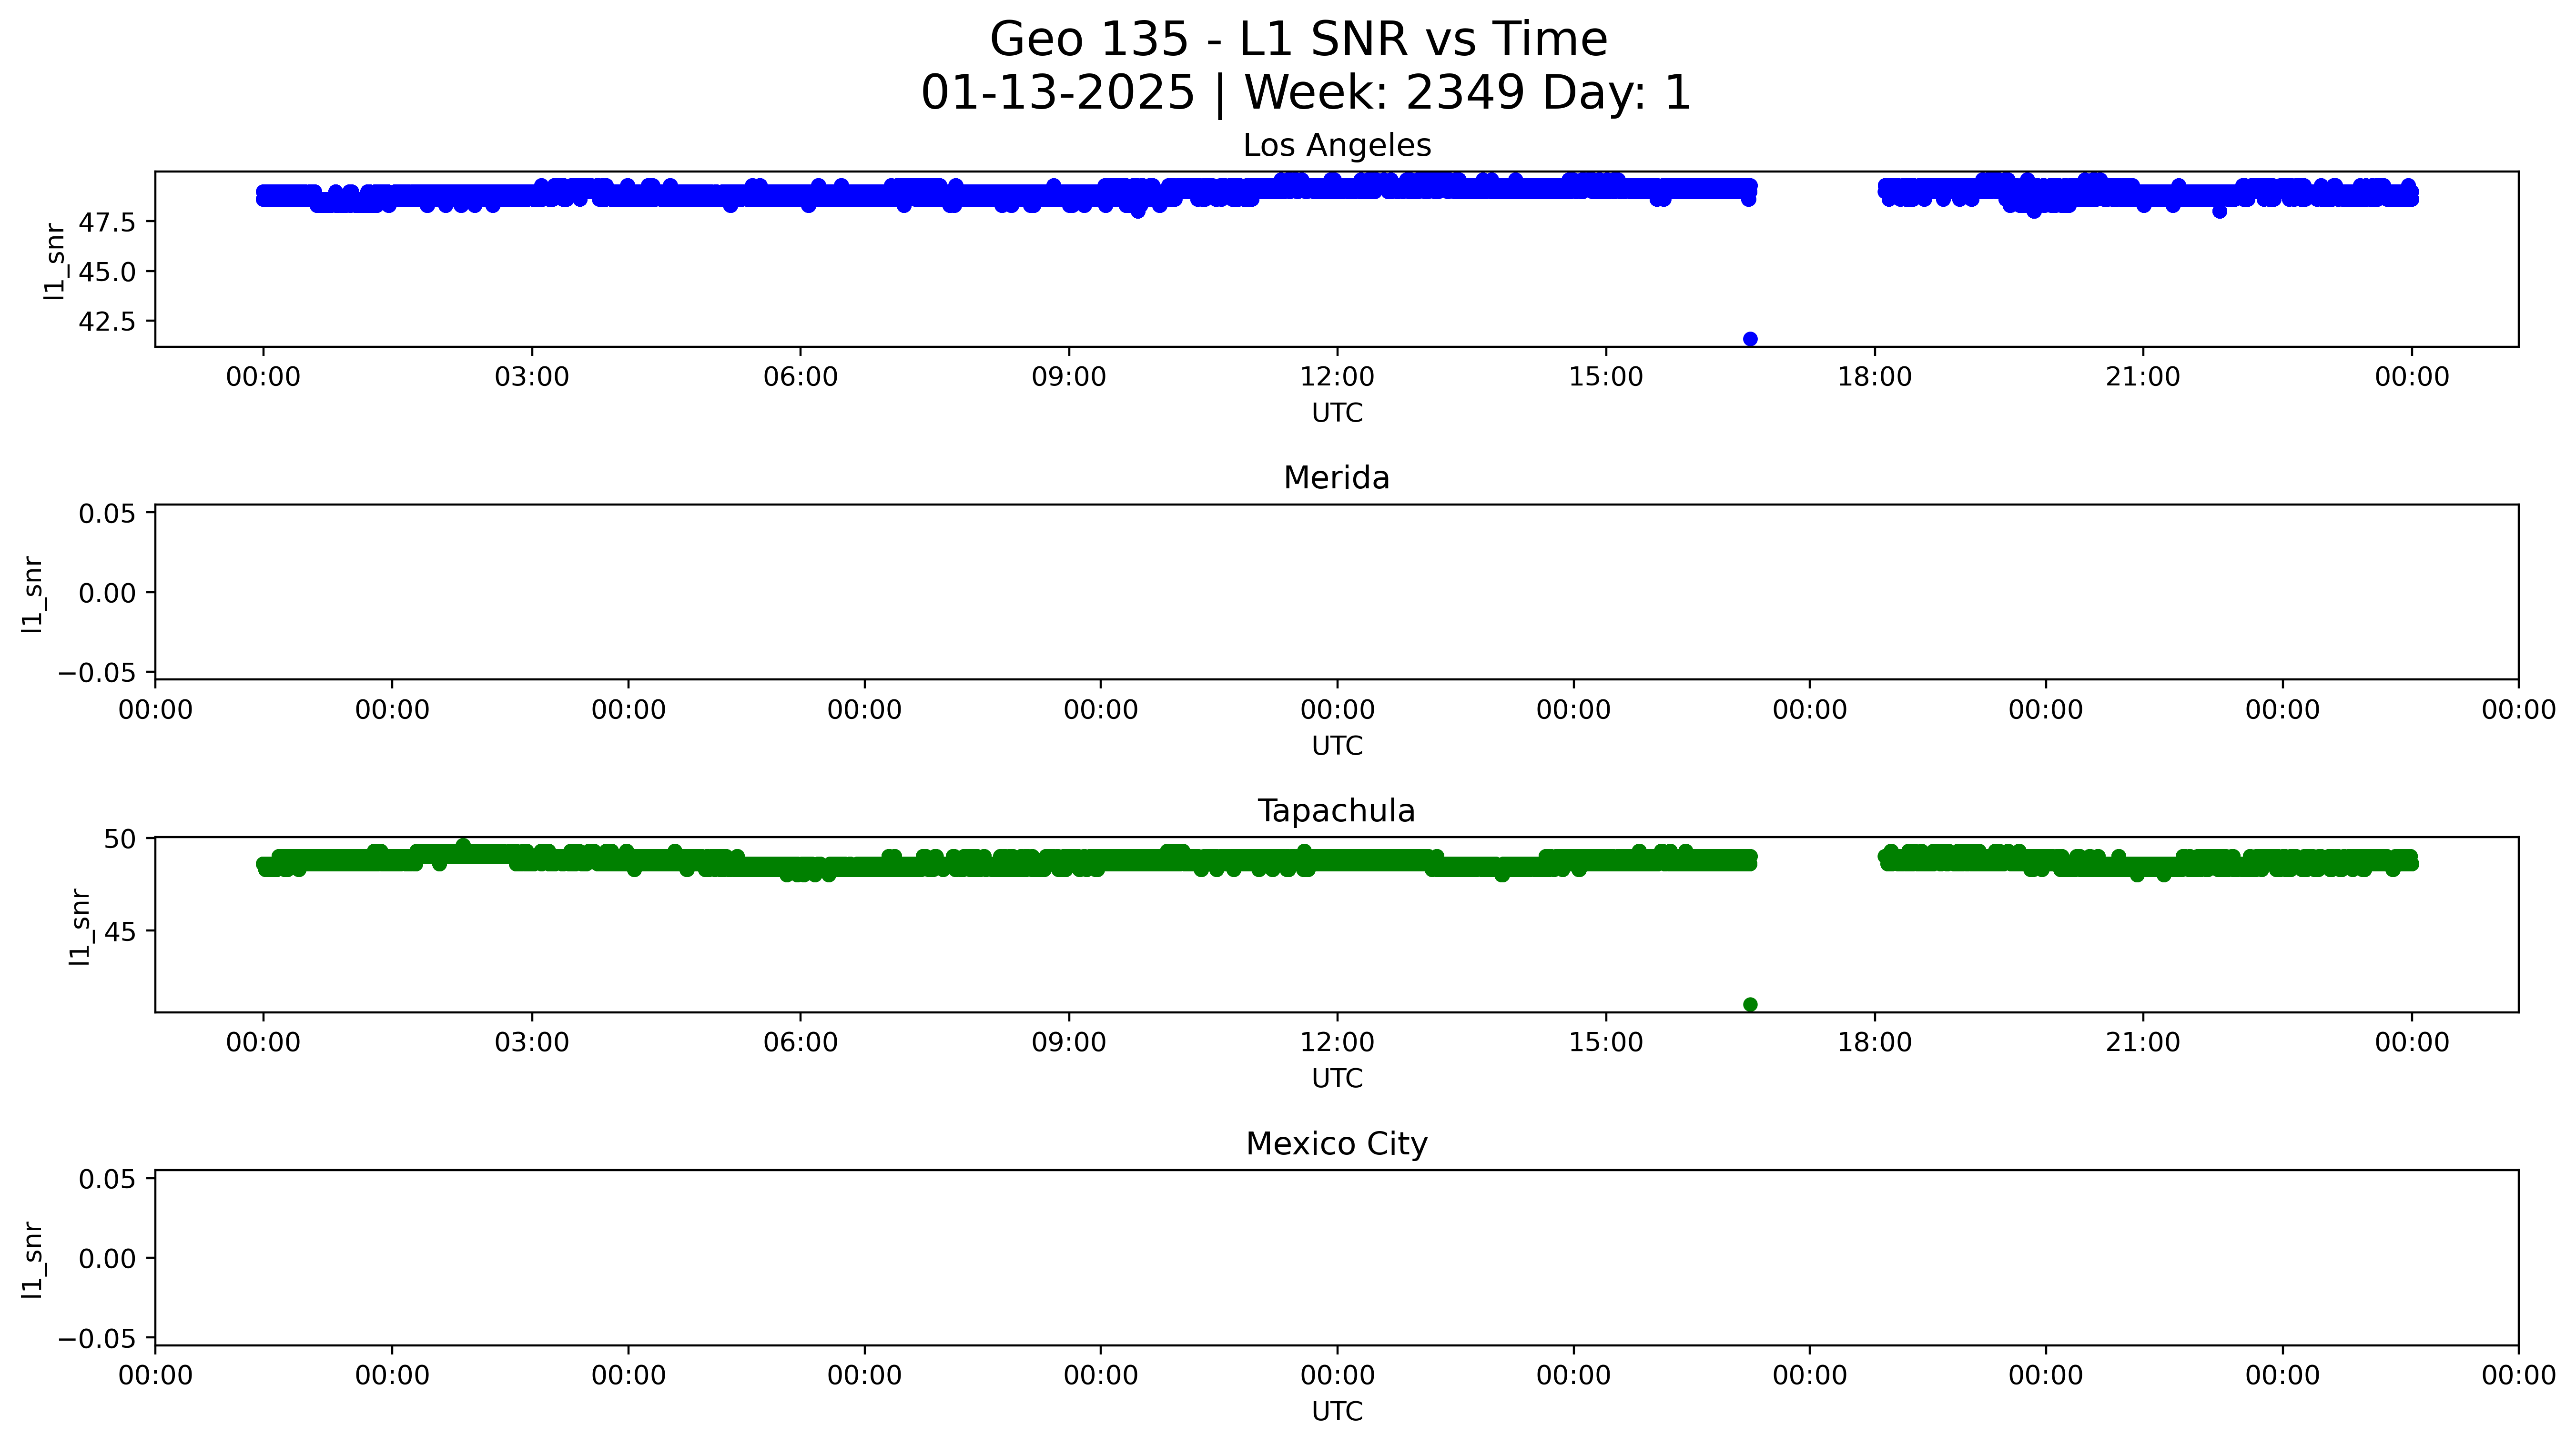
Task: Click the 'Mexico City' subplot title
Action: [1336, 1144]
